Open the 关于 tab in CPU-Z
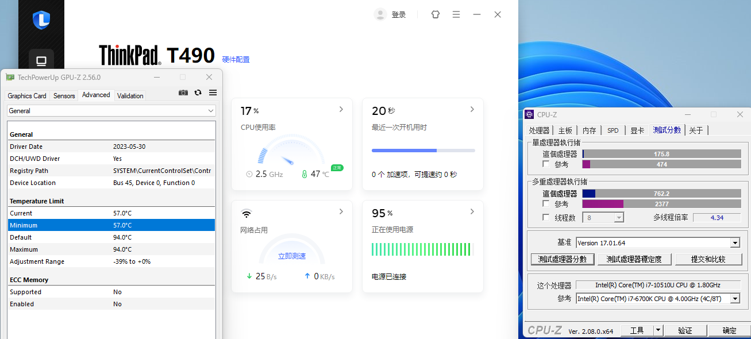Image resolution: width=751 pixels, height=339 pixels. point(696,130)
